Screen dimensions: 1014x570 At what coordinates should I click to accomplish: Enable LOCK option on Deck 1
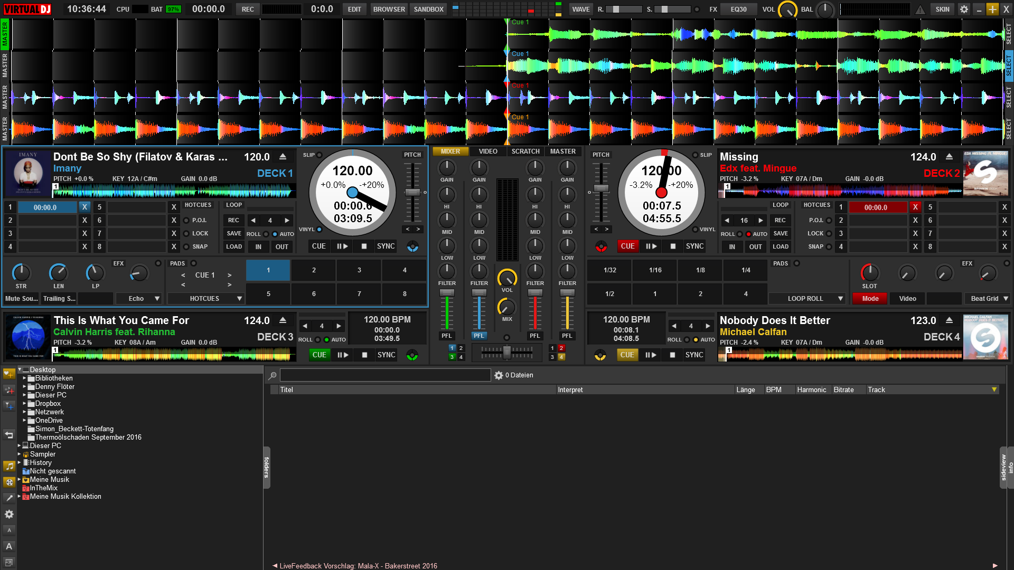[x=186, y=234]
